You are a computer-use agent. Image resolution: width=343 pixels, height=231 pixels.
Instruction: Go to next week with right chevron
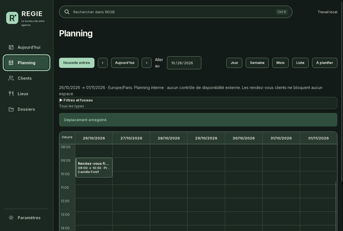click(x=146, y=63)
